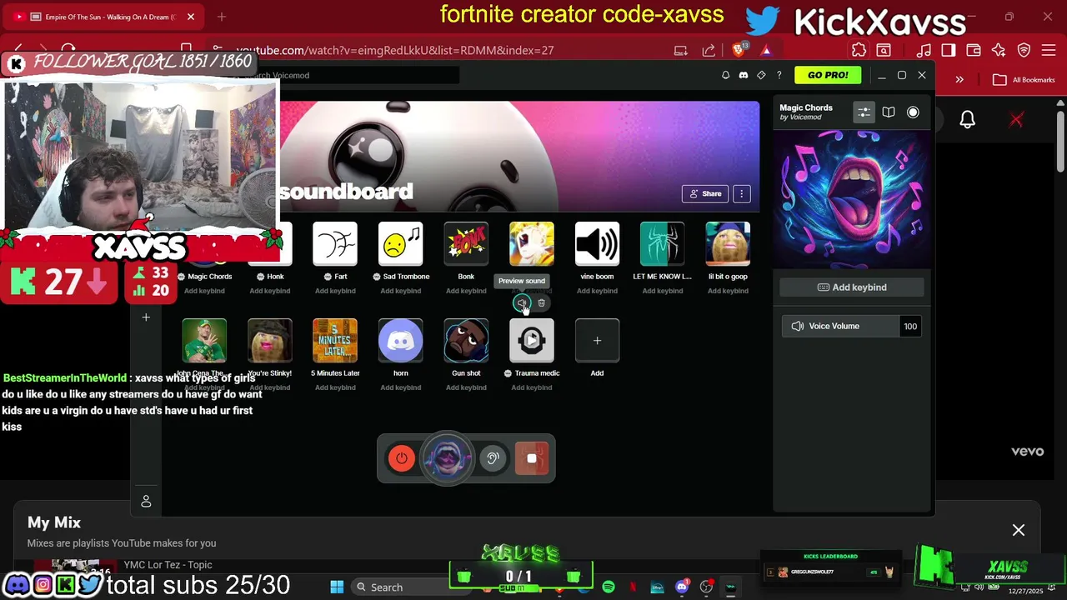1067x600 pixels.
Task: Open Brave Leo AI sparkle icon
Action: pyautogui.click(x=999, y=50)
